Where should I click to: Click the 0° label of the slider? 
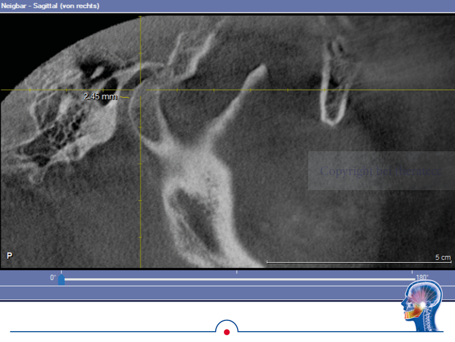pyautogui.click(x=53, y=278)
